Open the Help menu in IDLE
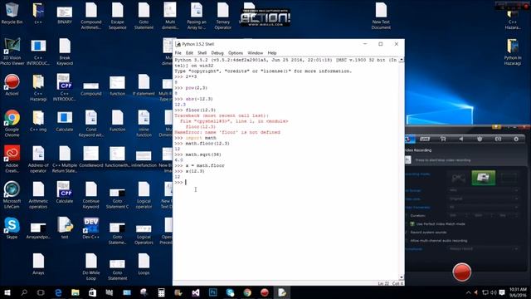This screenshot has width=531, height=299. (x=272, y=53)
